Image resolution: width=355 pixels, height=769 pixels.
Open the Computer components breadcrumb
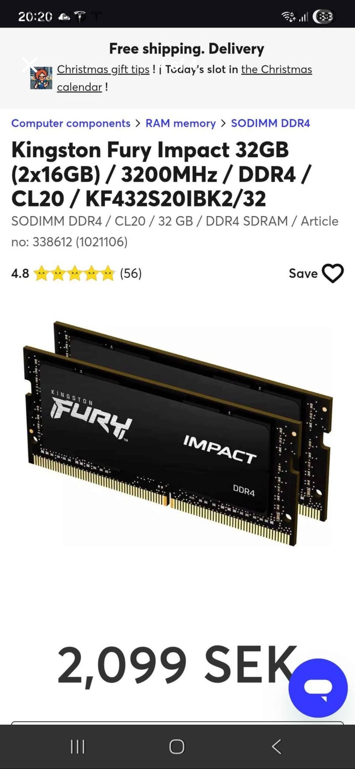pyautogui.click(x=71, y=123)
